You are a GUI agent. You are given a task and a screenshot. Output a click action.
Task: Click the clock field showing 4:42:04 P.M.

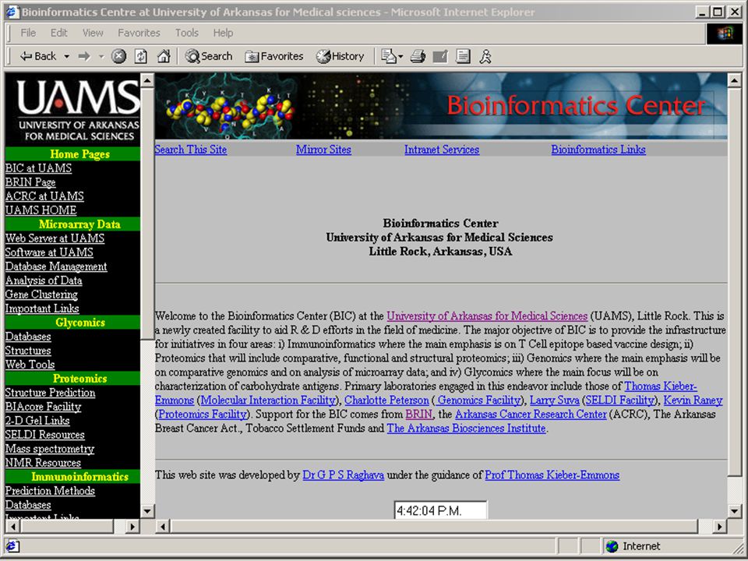[x=440, y=510]
